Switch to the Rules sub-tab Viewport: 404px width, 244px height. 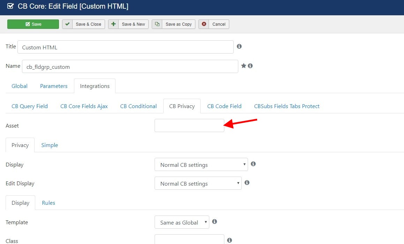(48, 203)
